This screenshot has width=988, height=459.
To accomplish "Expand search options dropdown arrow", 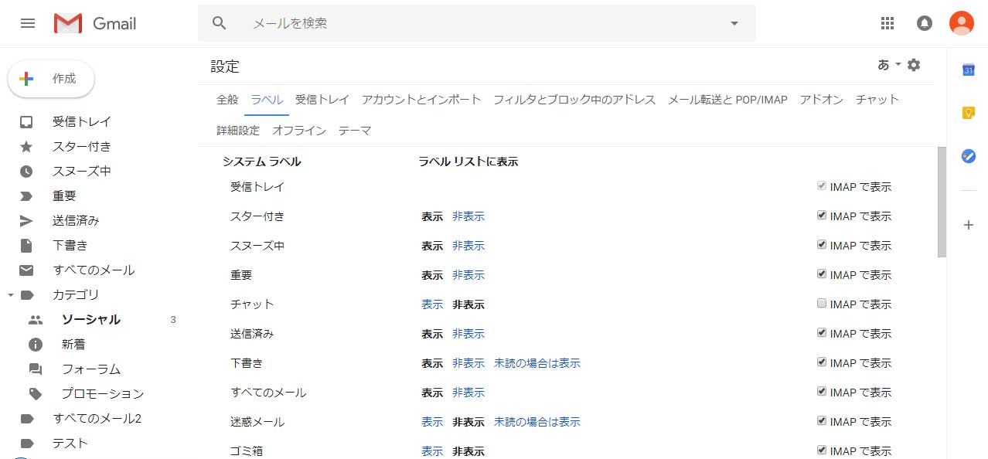I will (x=734, y=23).
